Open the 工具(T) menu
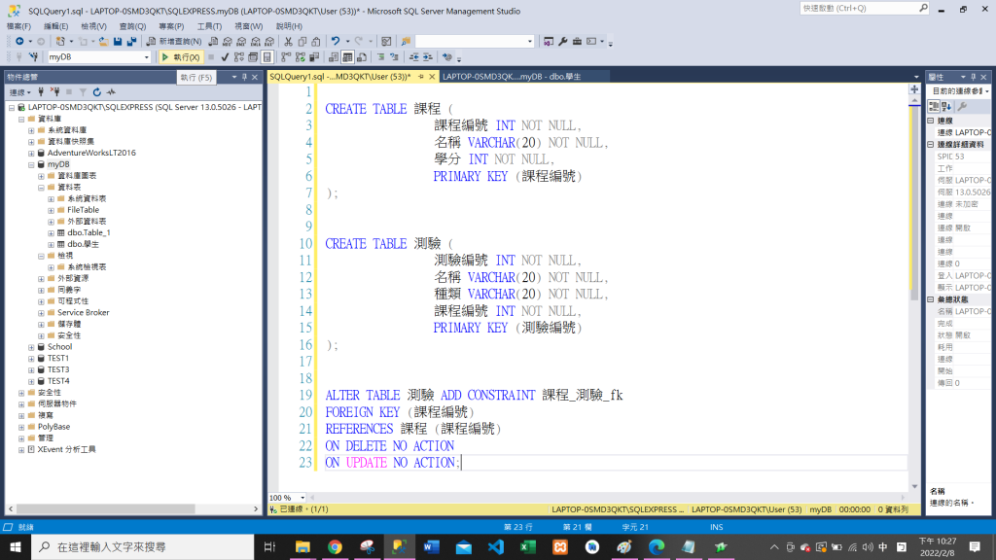Screen dimensions: 996x560 click(x=209, y=26)
